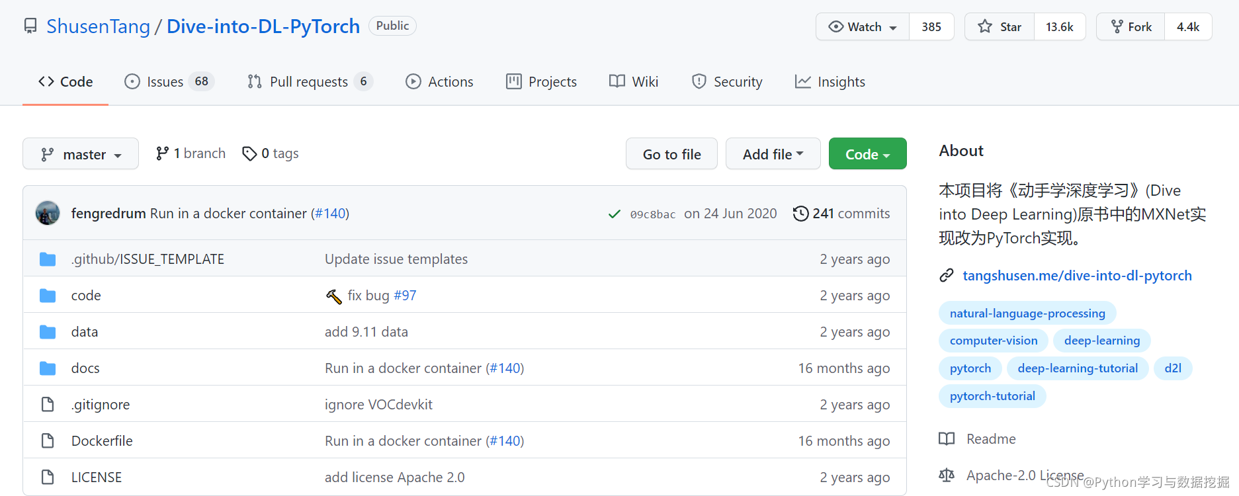View the 385 watchers count
This screenshot has width=1239, height=496.
point(931,26)
